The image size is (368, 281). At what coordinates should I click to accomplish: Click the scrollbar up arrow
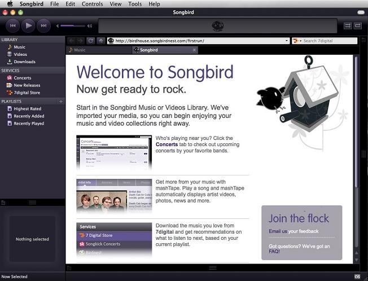point(357,253)
